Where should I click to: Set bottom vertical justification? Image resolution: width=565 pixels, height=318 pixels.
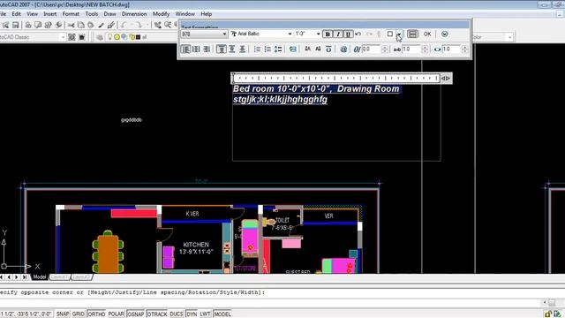click(243, 49)
